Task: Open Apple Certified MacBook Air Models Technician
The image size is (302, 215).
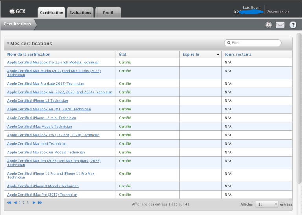Action: coord(46,152)
